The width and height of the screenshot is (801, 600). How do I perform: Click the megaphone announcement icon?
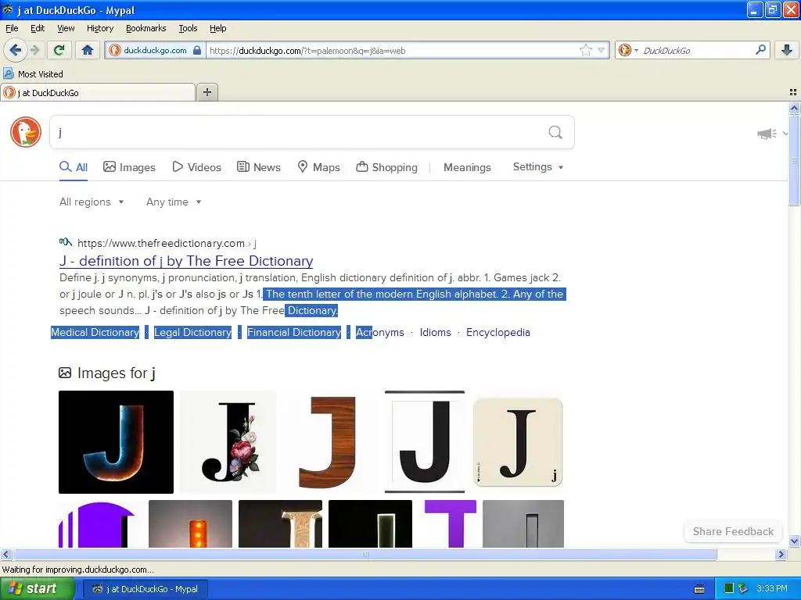767,134
